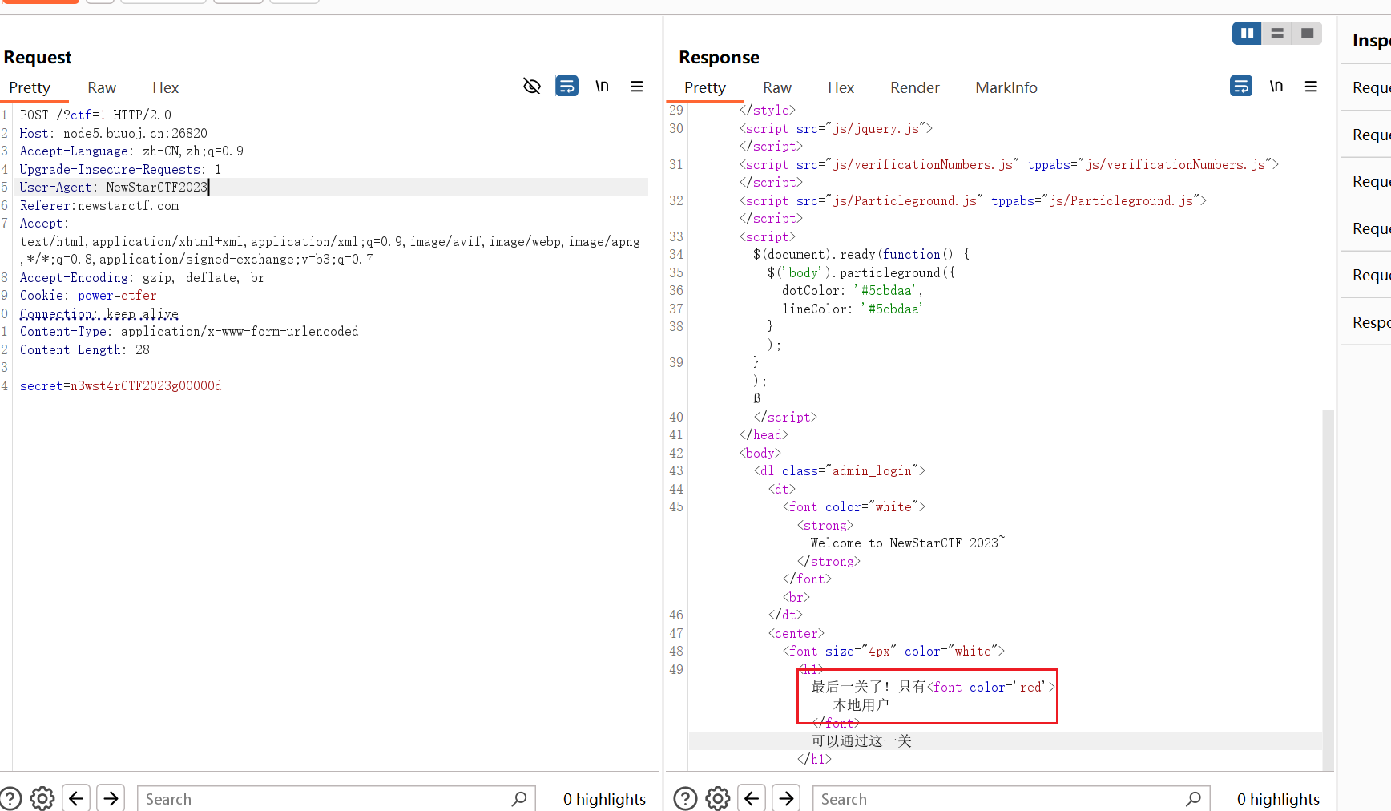Click the secret=n3wst4rCTF2023g00000d body line
The height and width of the screenshot is (811, 1391).
pyautogui.click(x=120, y=386)
